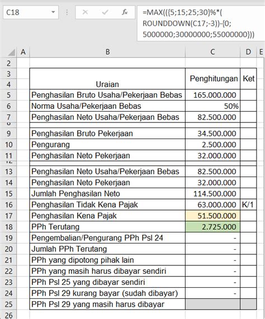This screenshot has width=265, height=319.
Task: Select Norma Usaha/Pekerjaan Bebas label
Action: [107, 106]
